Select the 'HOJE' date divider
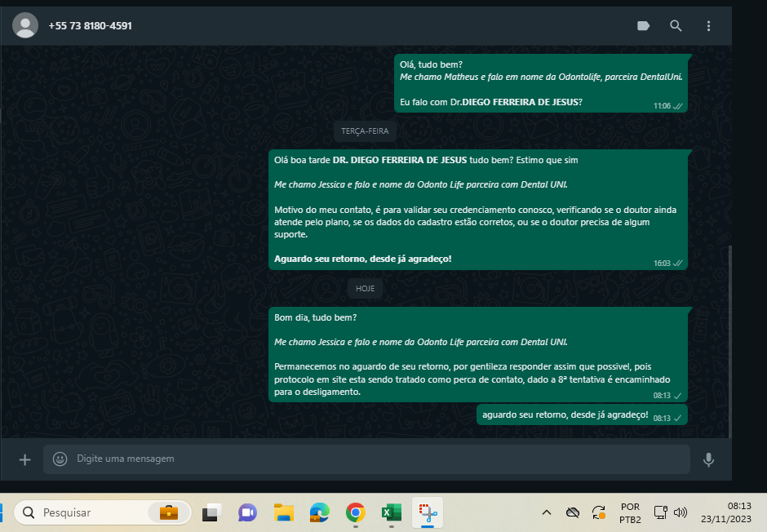Image resolution: width=767 pixels, height=532 pixels. coord(365,289)
